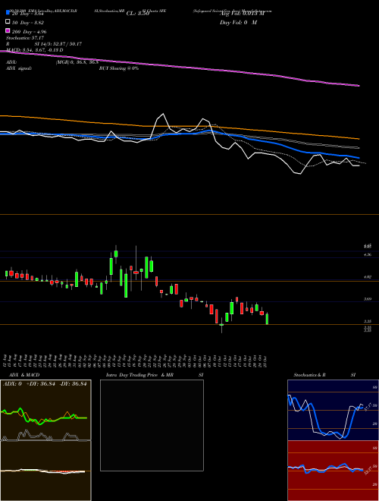Screen dimensions: 379x501
Task: Select the '20 Day - 3.64' legend text
Action: click(x=27, y=14)
